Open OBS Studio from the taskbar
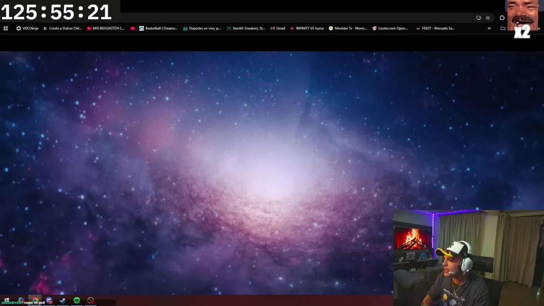544x306 pixels. coord(90,300)
